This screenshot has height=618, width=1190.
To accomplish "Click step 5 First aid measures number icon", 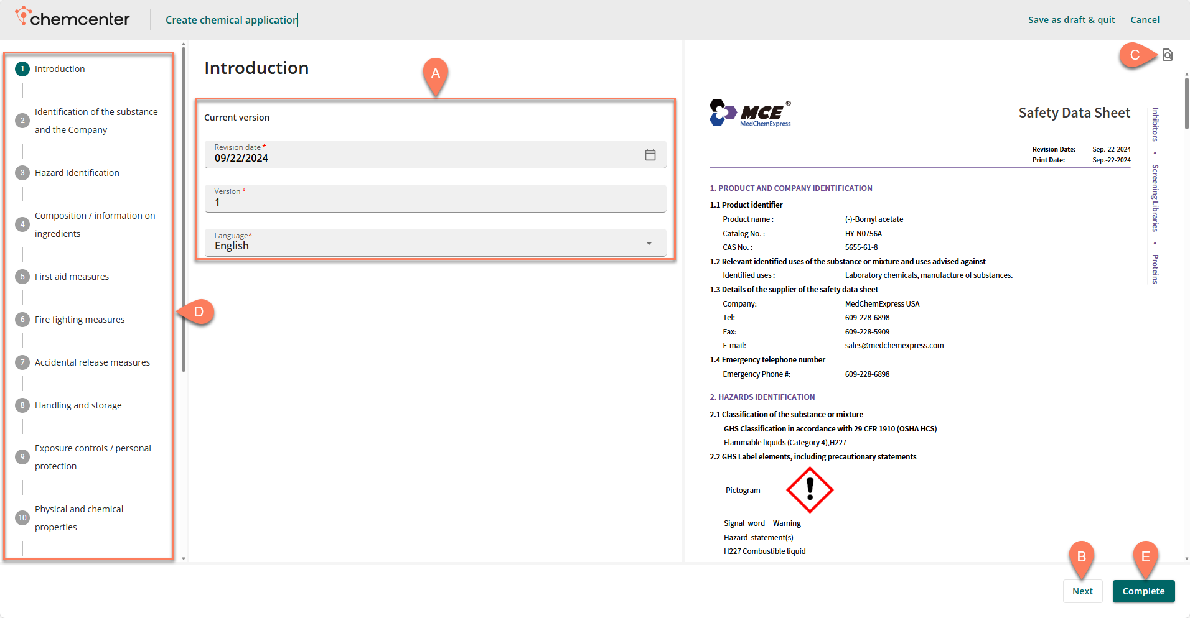I will click(22, 277).
